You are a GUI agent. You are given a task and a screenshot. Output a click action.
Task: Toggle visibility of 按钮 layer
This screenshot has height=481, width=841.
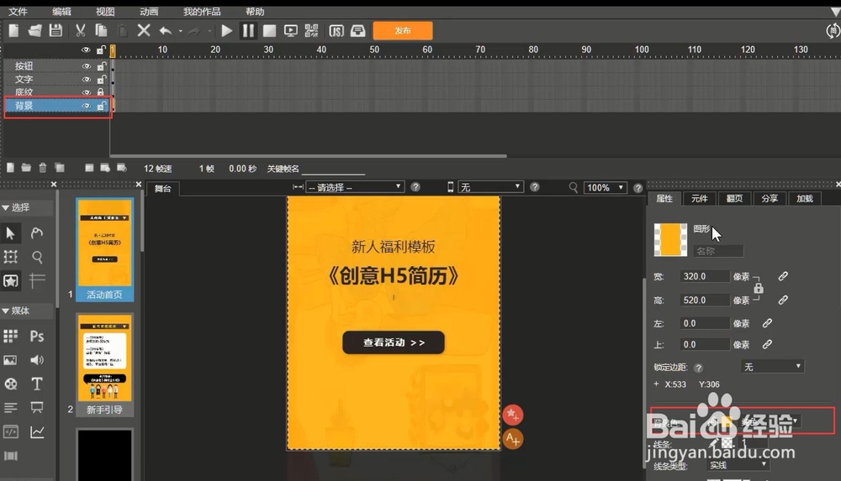[x=86, y=65]
